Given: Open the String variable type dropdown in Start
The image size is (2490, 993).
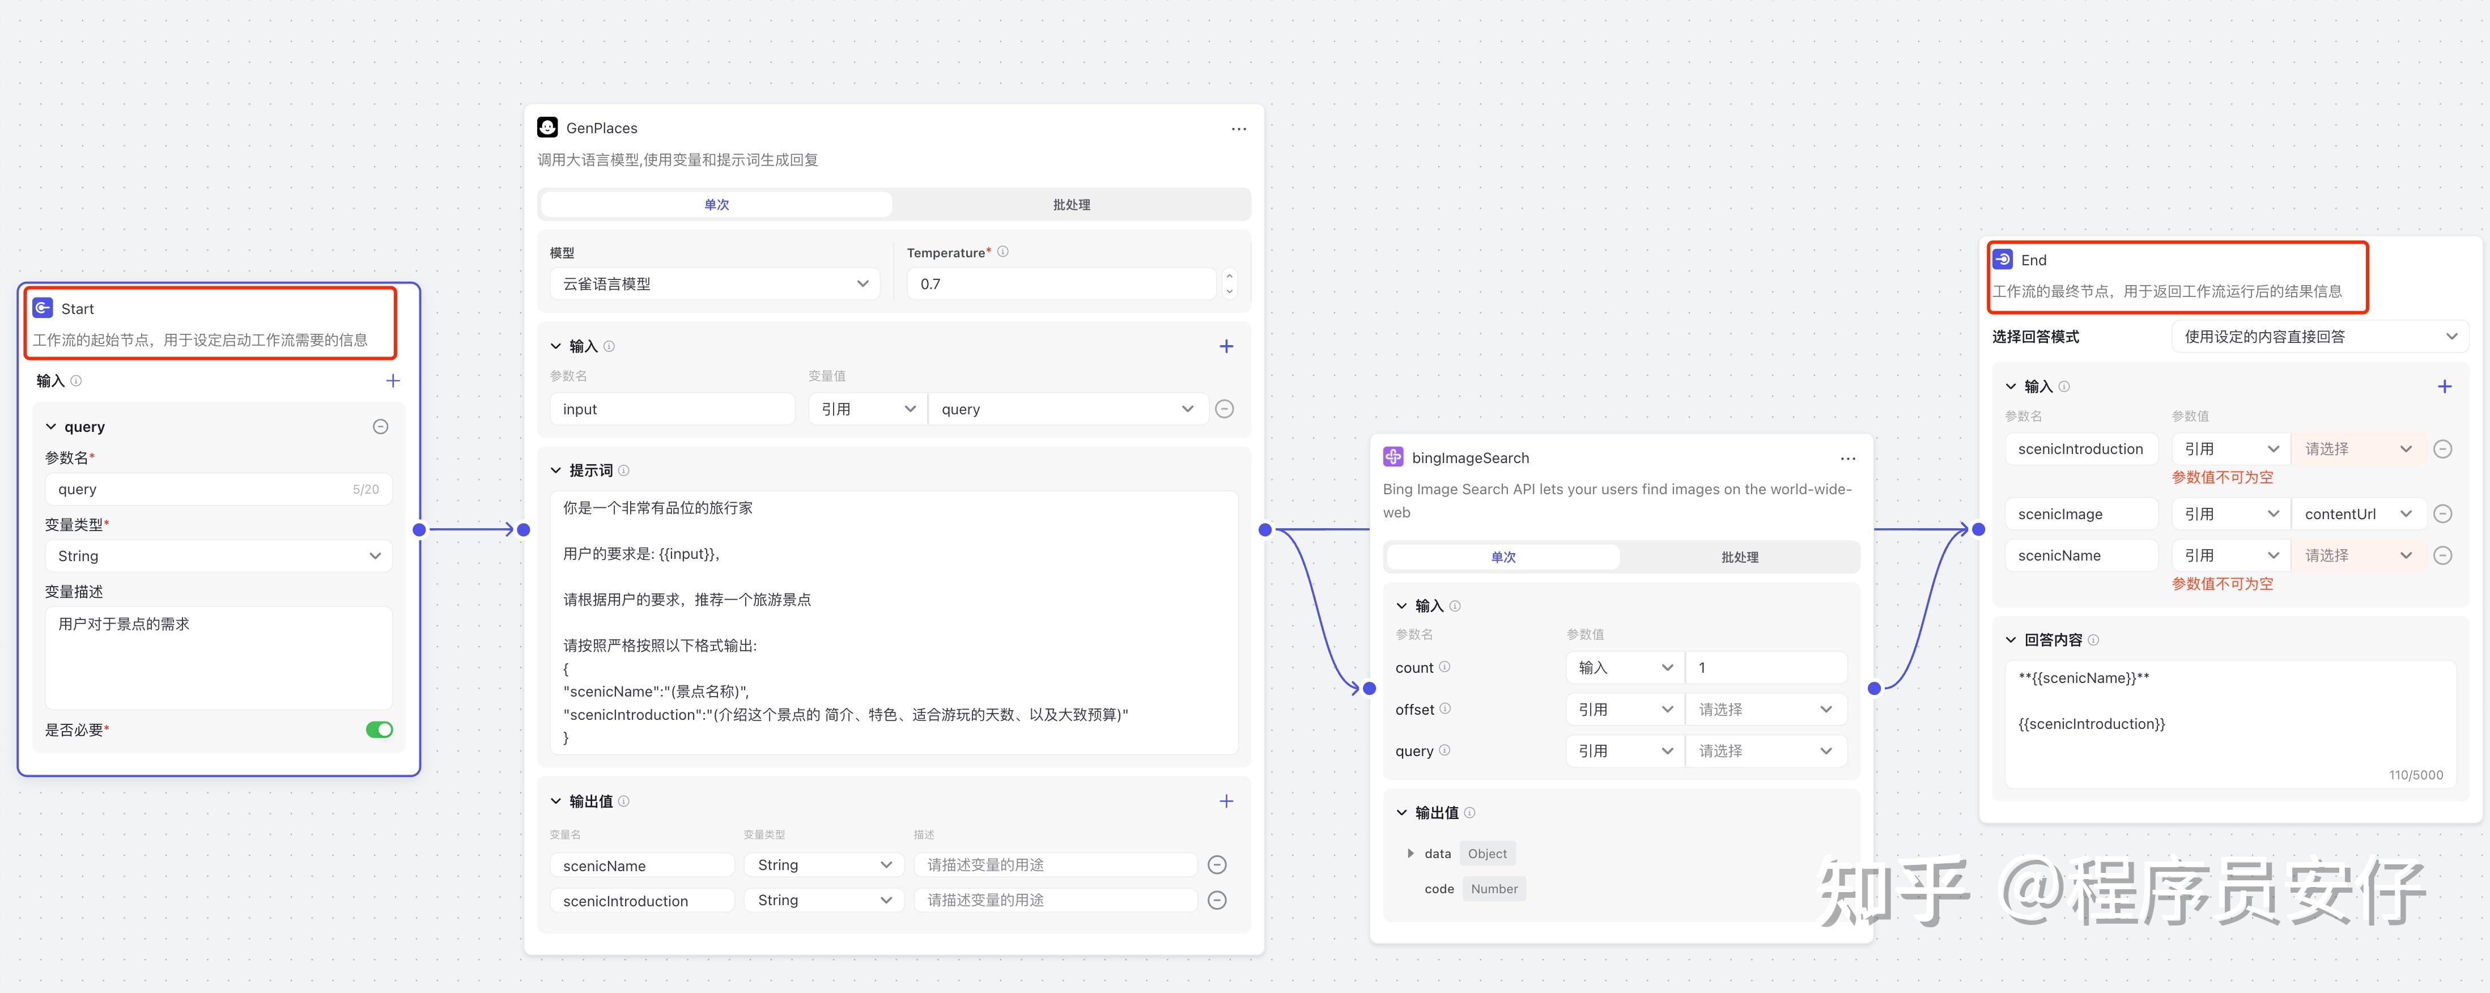Looking at the screenshot, I should [x=218, y=556].
